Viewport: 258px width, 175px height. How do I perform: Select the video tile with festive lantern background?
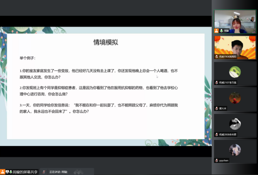tap(235, 48)
